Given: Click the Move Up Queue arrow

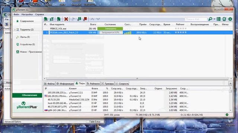Looking at the screenshot, I should tap(92, 19).
